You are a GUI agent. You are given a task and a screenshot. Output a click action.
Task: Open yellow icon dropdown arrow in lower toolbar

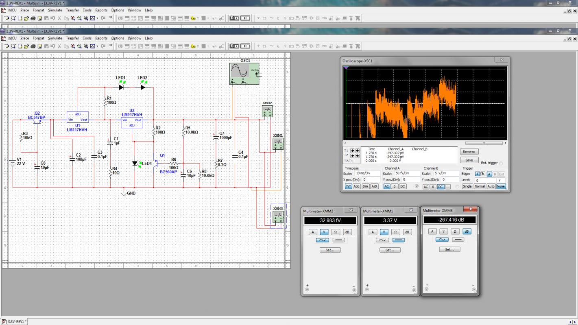pyautogui.click(x=198, y=46)
